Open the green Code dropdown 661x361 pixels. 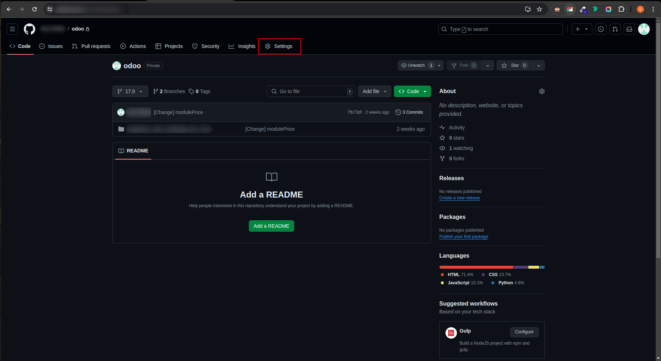point(412,91)
